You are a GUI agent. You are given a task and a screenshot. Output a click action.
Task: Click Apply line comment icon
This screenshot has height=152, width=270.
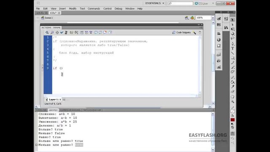(x=100, y=33)
